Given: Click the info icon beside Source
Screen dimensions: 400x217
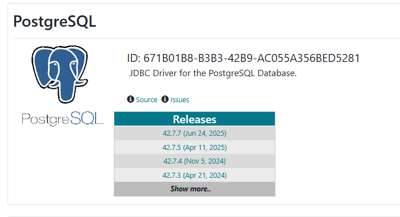Looking at the screenshot, I should [x=130, y=99].
